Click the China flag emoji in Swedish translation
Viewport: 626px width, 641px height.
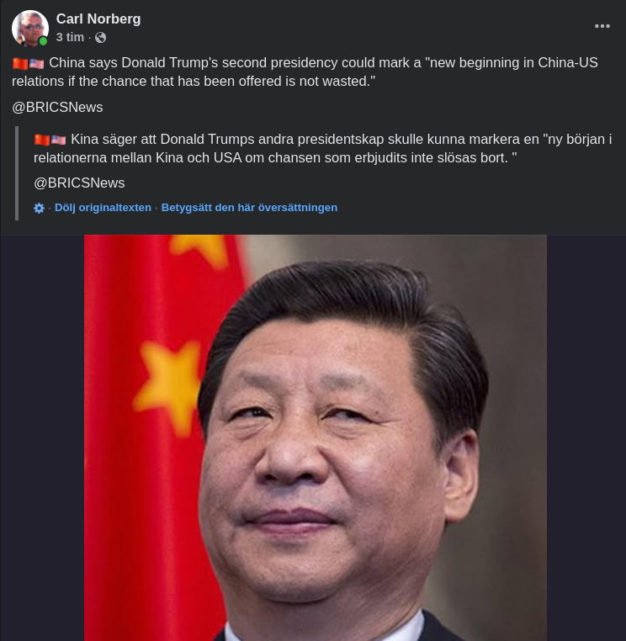[42, 140]
